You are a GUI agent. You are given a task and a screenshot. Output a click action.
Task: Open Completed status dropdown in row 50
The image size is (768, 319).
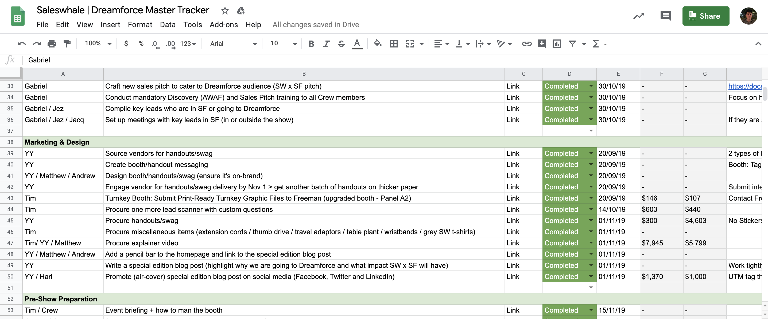(591, 276)
